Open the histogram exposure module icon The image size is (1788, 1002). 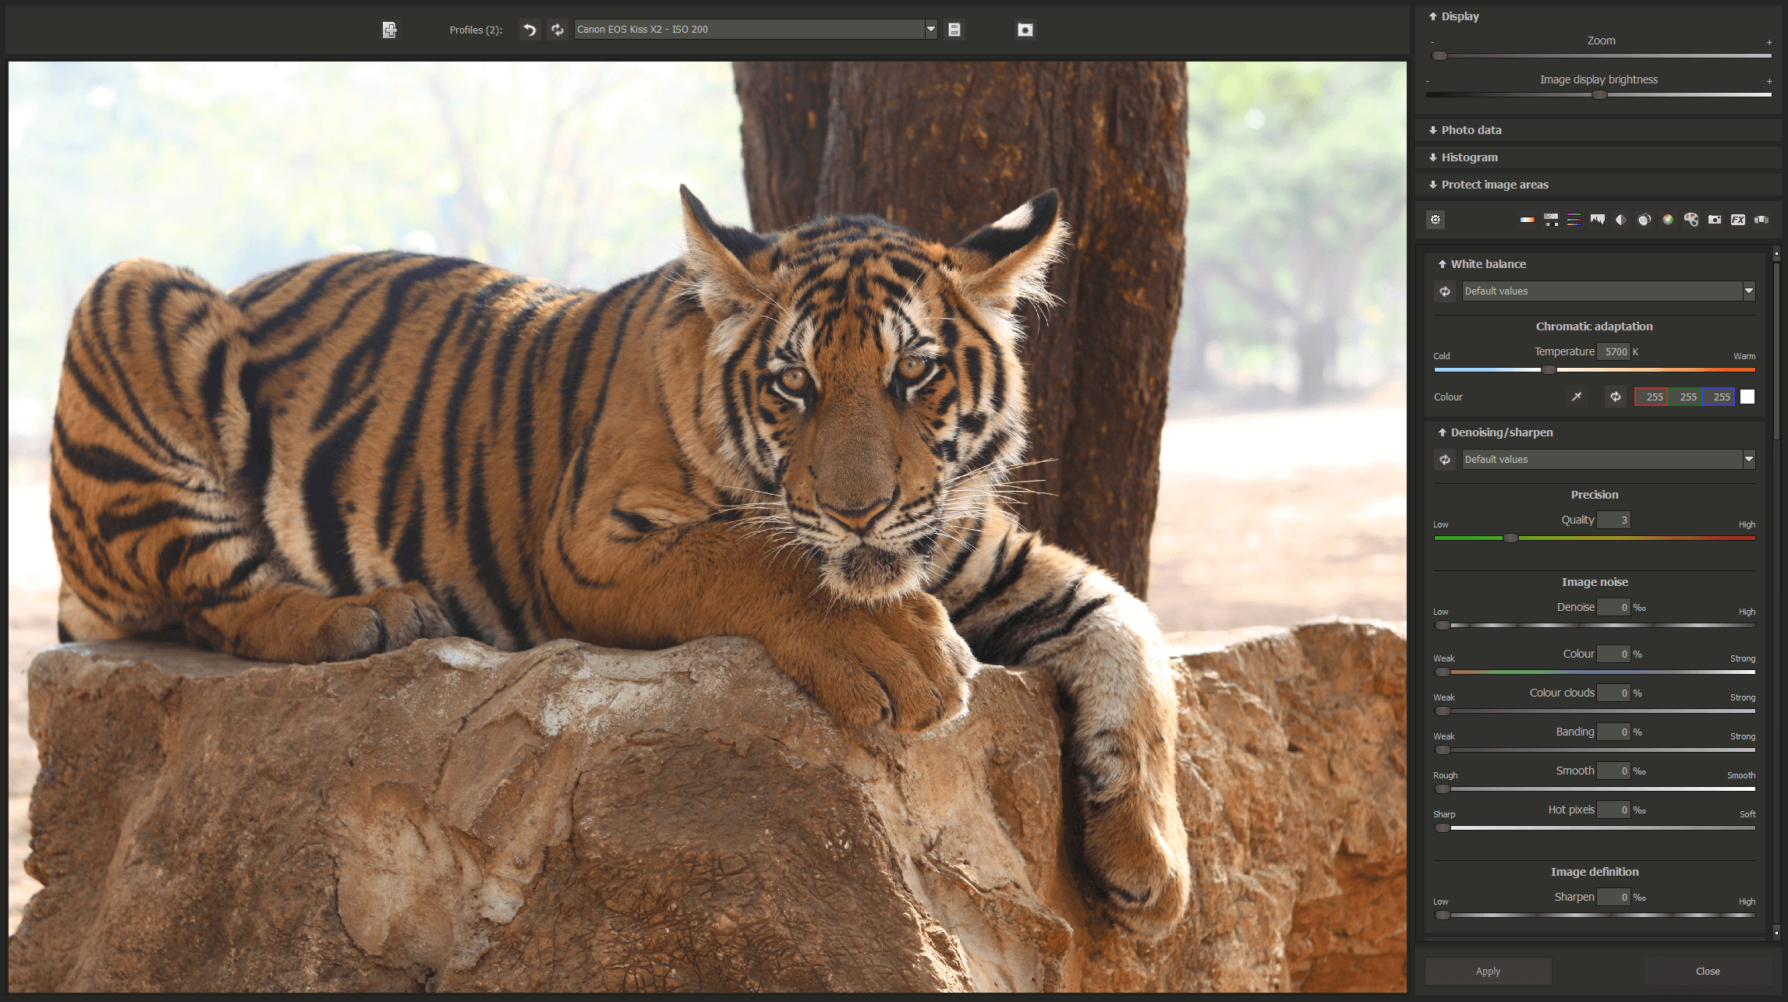[1598, 220]
